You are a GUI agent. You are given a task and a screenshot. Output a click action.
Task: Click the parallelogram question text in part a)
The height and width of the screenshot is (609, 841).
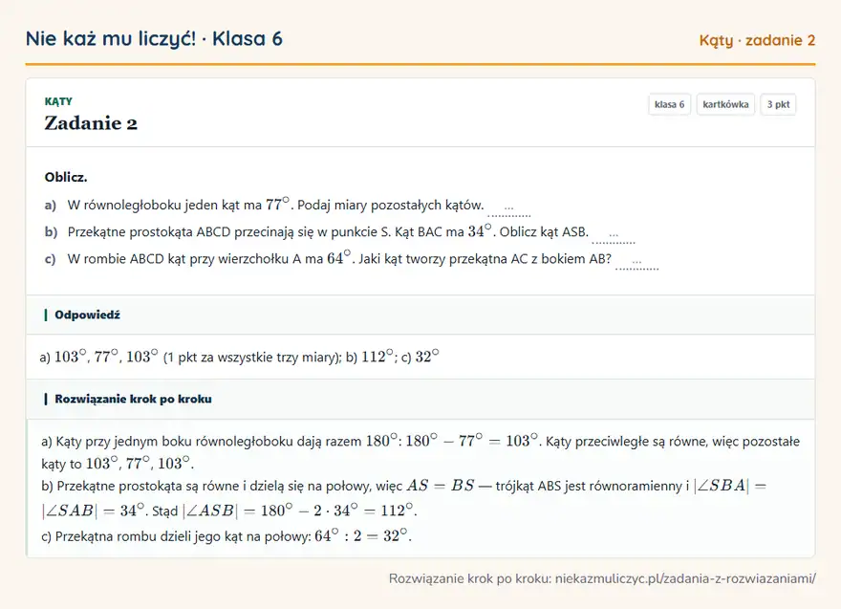275,205
